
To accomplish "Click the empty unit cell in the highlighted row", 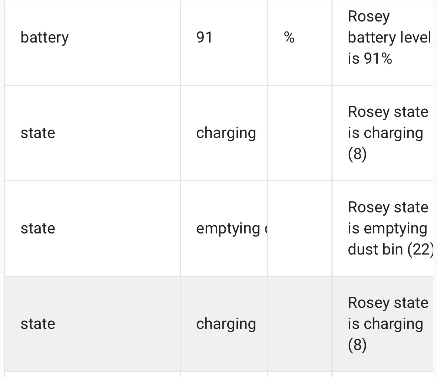I will coord(300,324).
